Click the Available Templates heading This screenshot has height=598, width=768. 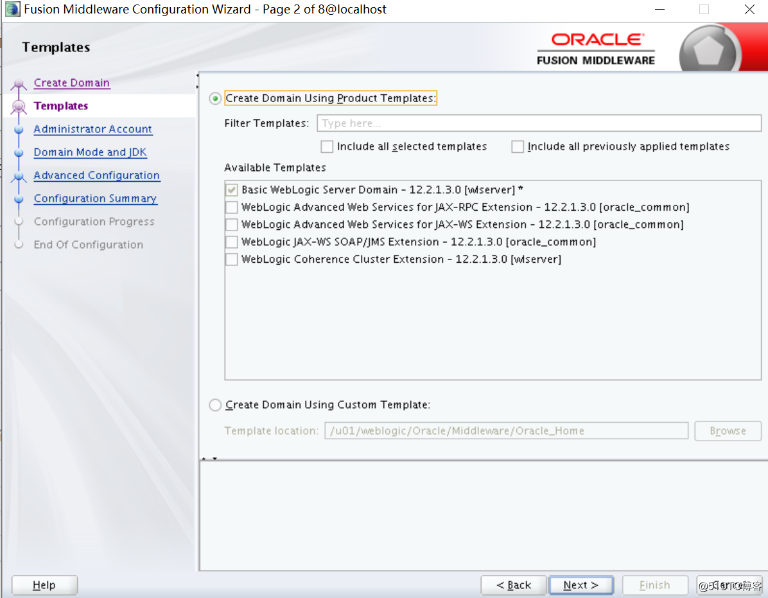tap(275, 168)
